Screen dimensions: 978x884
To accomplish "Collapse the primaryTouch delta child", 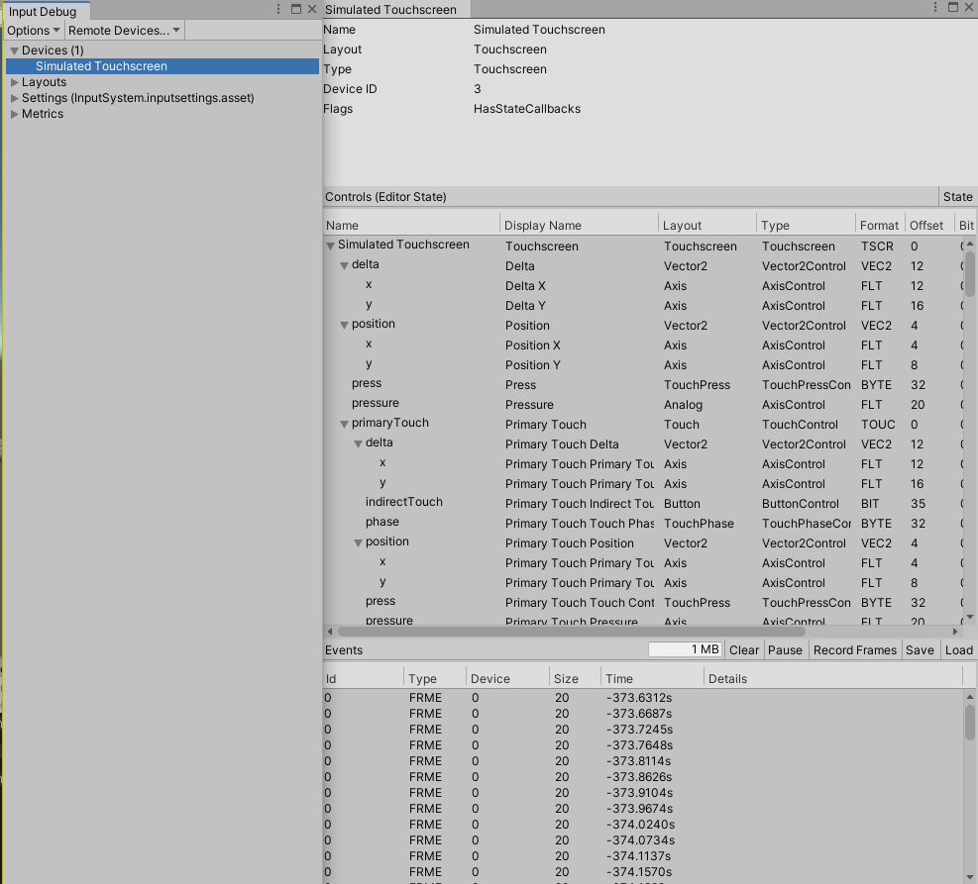I will coord(358,443).
